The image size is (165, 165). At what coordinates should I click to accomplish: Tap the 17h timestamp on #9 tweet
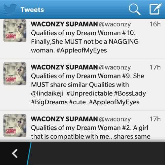click(155, 67)
